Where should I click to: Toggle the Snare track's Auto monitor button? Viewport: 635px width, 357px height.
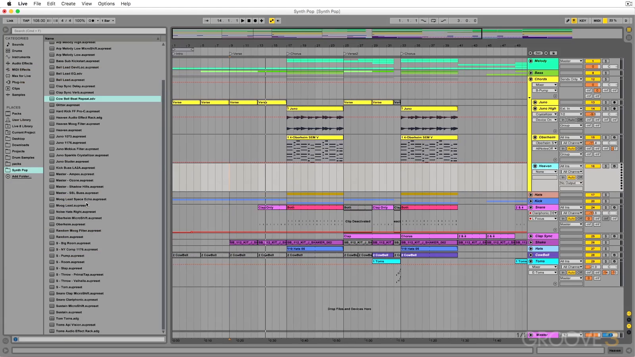click(x=571, y=219)
